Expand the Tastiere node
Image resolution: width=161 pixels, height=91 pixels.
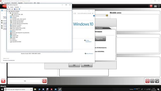(x=9, y=39)
